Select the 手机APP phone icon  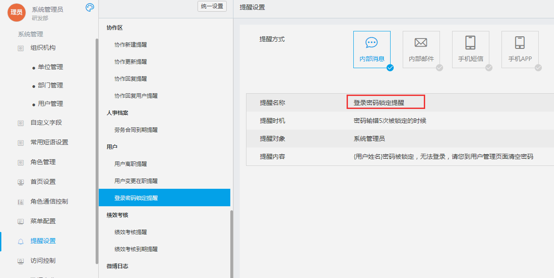click(x=520, y=43)
